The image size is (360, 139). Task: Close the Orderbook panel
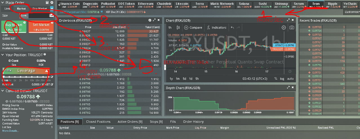(159, 20)
